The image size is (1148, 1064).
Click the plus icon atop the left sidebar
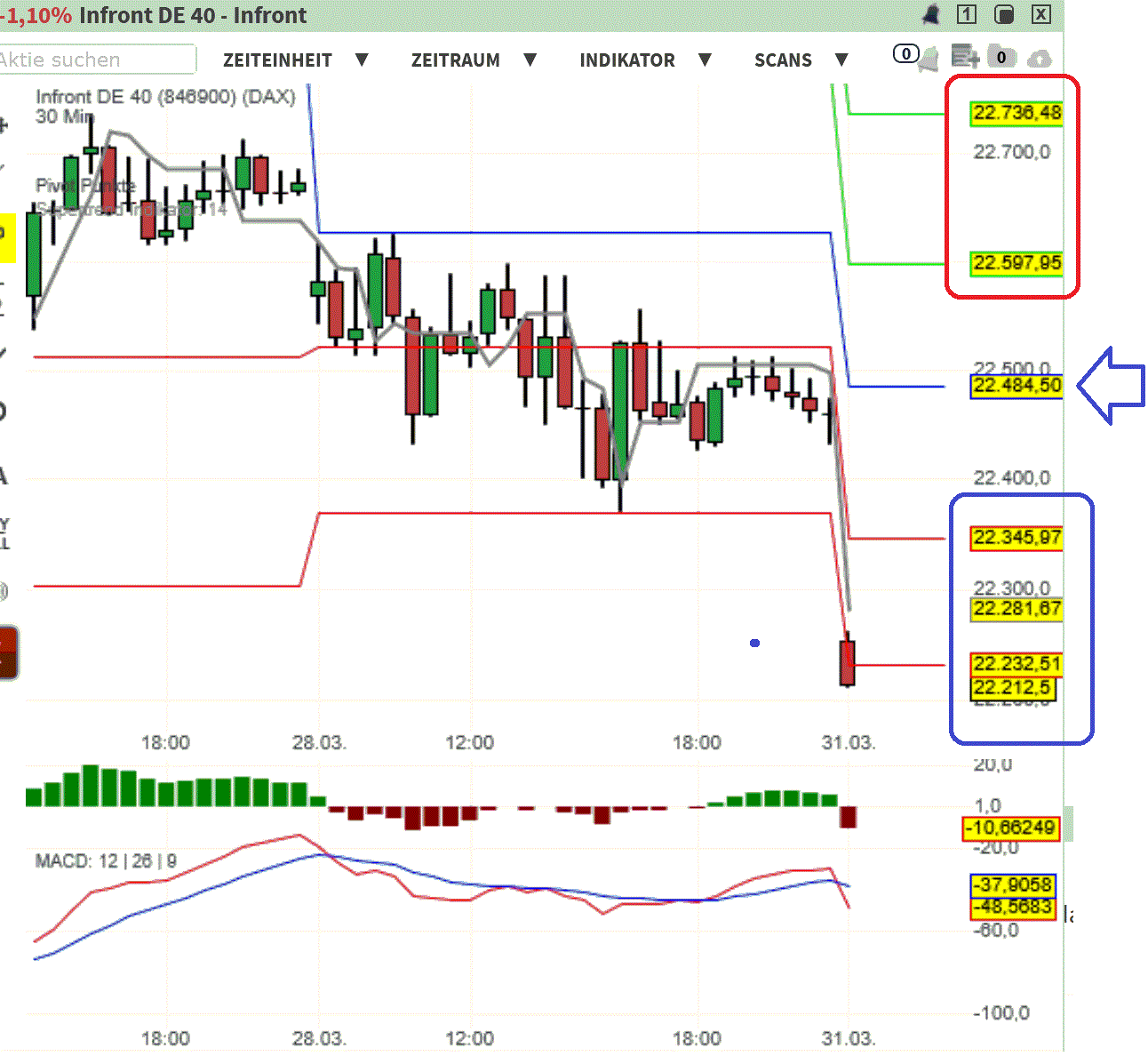(x=5, y=124)
